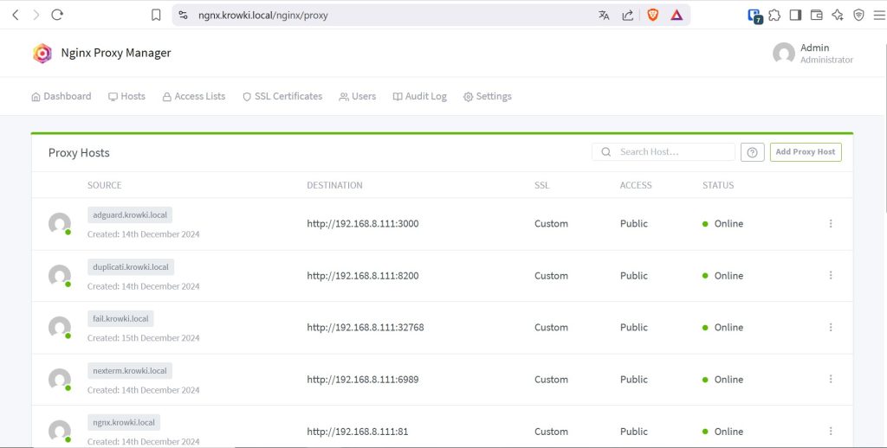887x448 pixels.
Task: Go back with browser back arrow
Action: (16, 16)
